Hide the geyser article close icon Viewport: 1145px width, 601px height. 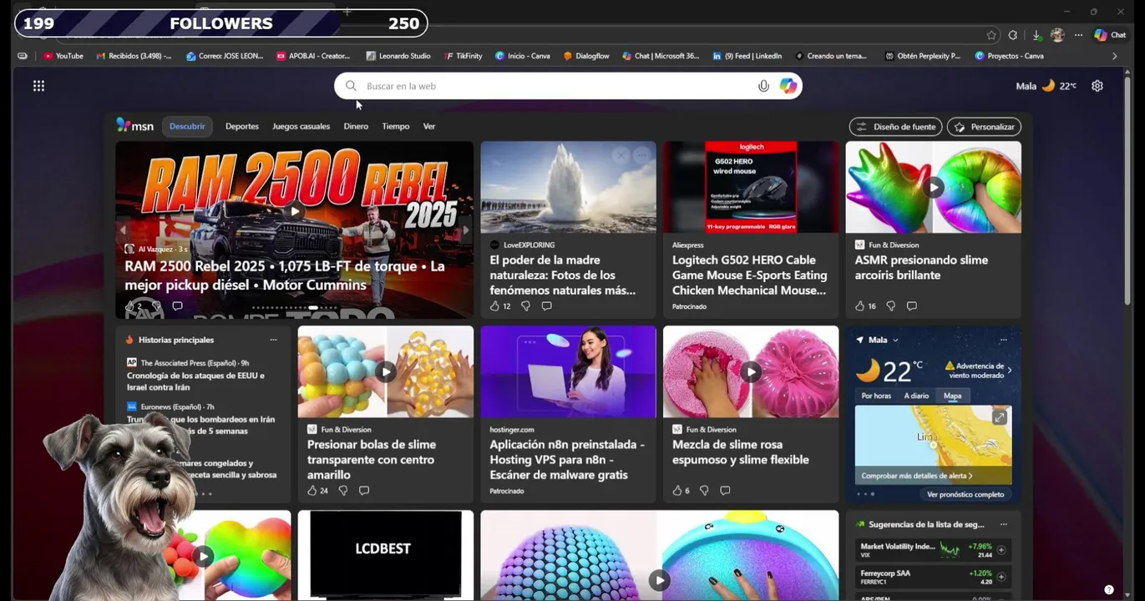pyautogui.click(x=620, y=155)
